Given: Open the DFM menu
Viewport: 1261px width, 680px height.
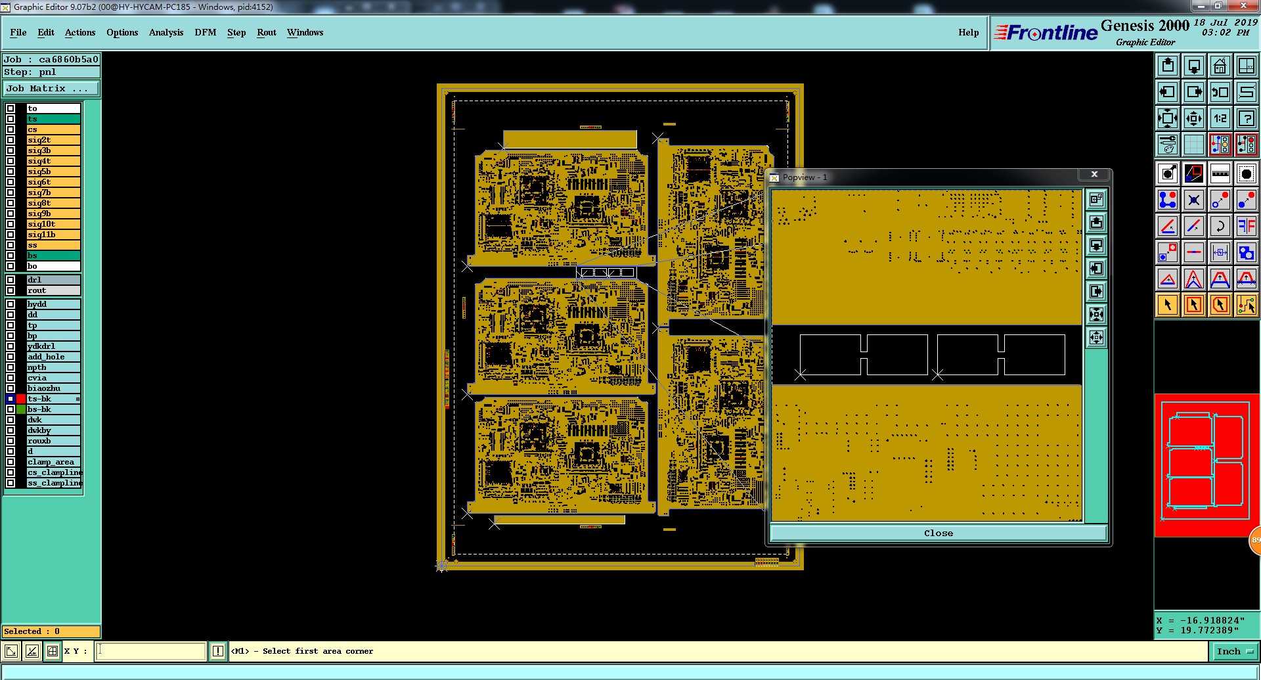Looking at the screenshot, I should pos(206,32).
